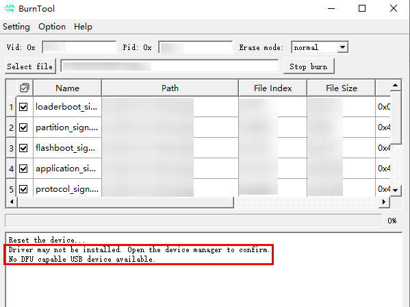The width and height of the screenshot is (410, 307).
Task: Uncheck the loaderboot_si... file checkbox
Action: [23, 107]
